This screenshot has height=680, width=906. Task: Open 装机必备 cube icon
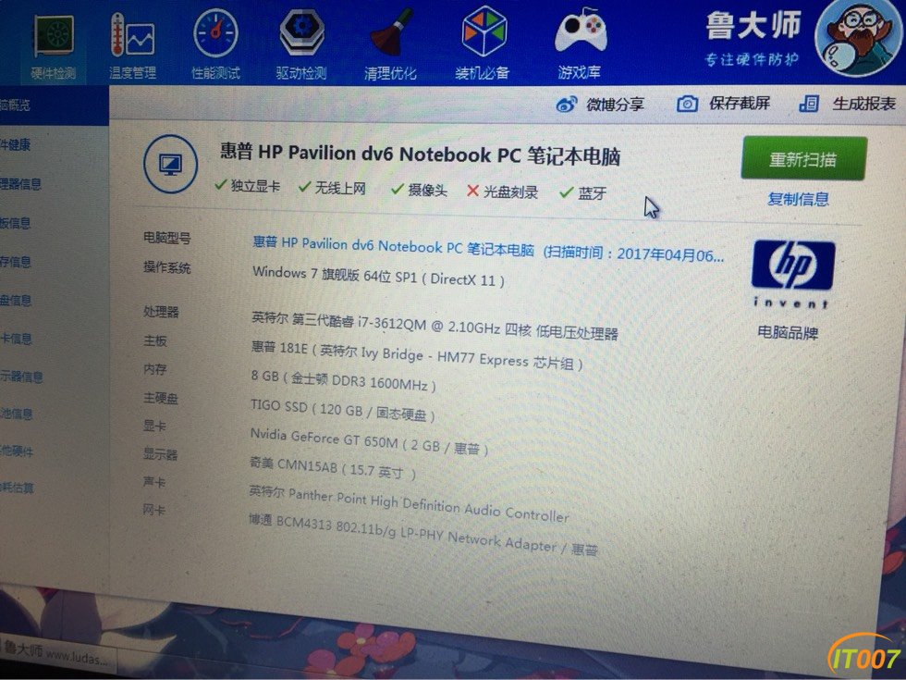point(484,31)
